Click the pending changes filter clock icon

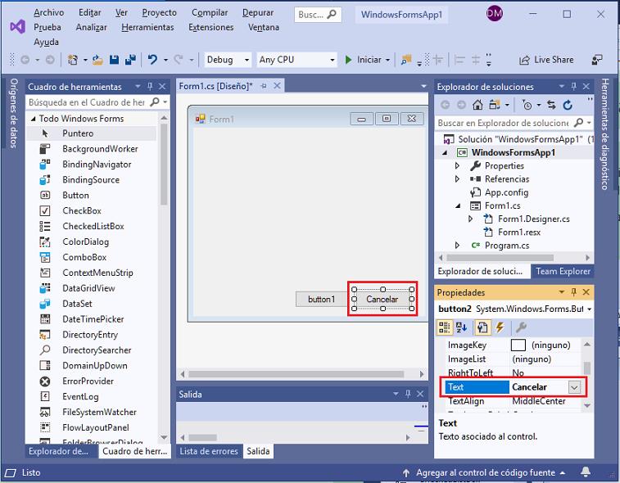coord(527,105)
